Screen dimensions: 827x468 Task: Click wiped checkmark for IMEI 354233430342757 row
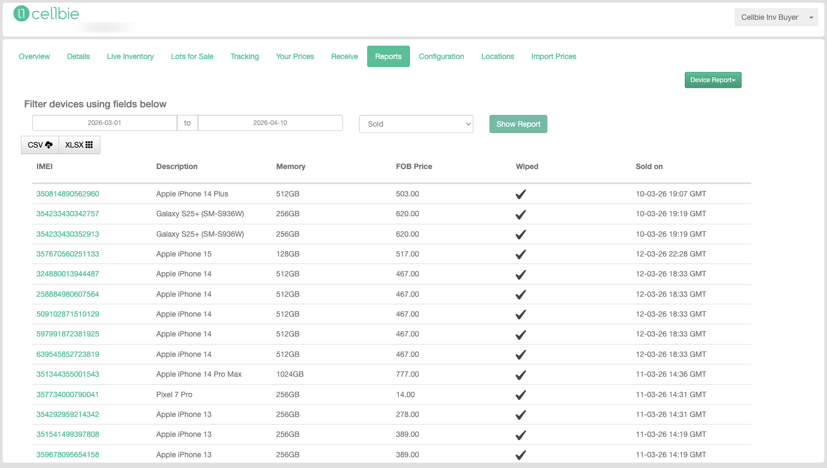tap(521, 214)
